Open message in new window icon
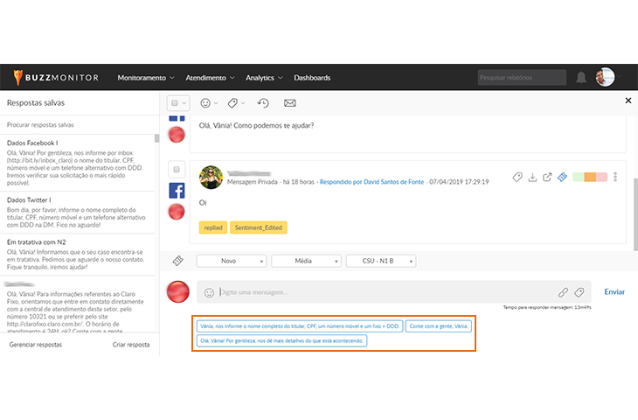Viewport: 638px width, 420px height. (x=547, y=177)
